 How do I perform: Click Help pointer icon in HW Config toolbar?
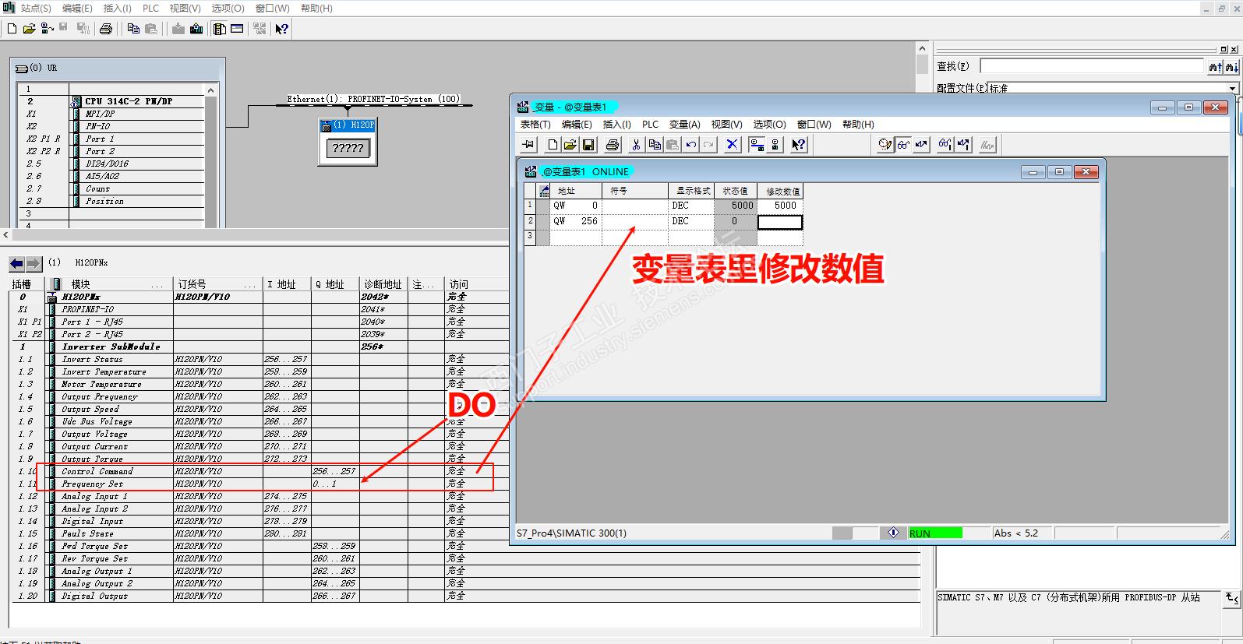click(x=282, y=29)
